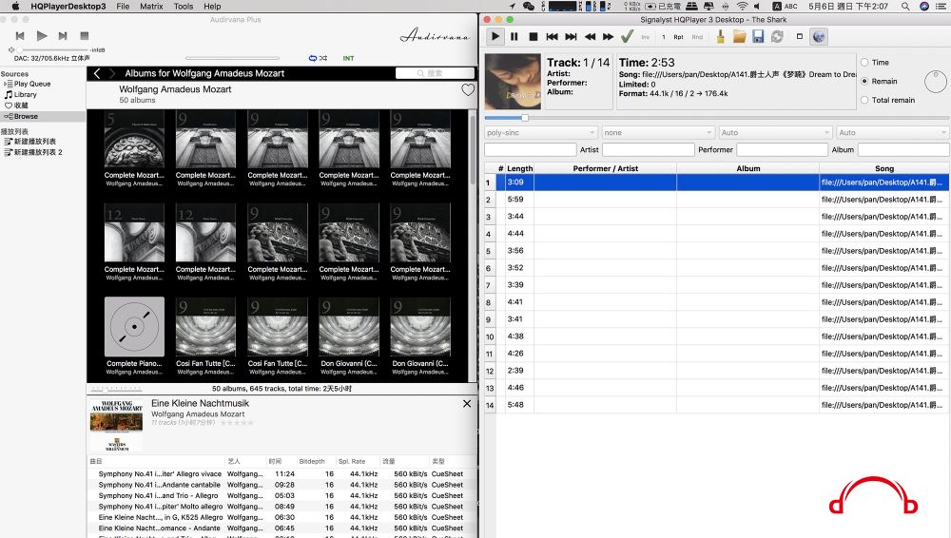951x538 pixels.
Task: Select the Time display radio button
Action: [864, 63]
